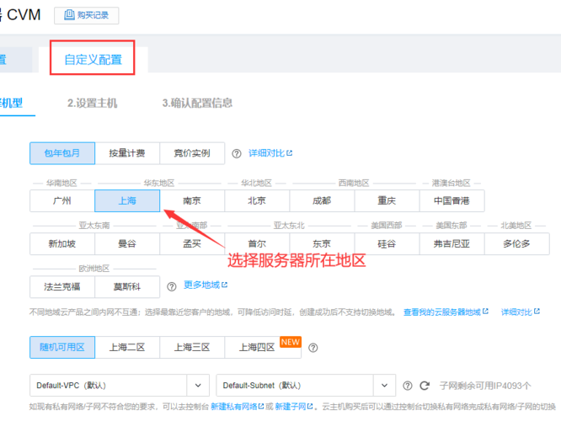Open the 购买记录 purchase history button
Image resolution: width=561 pixels, height=421 pixels.
pos(86,15)
